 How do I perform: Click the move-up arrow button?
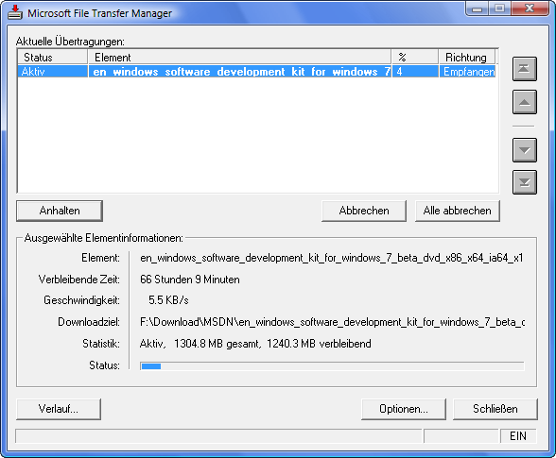524,102
